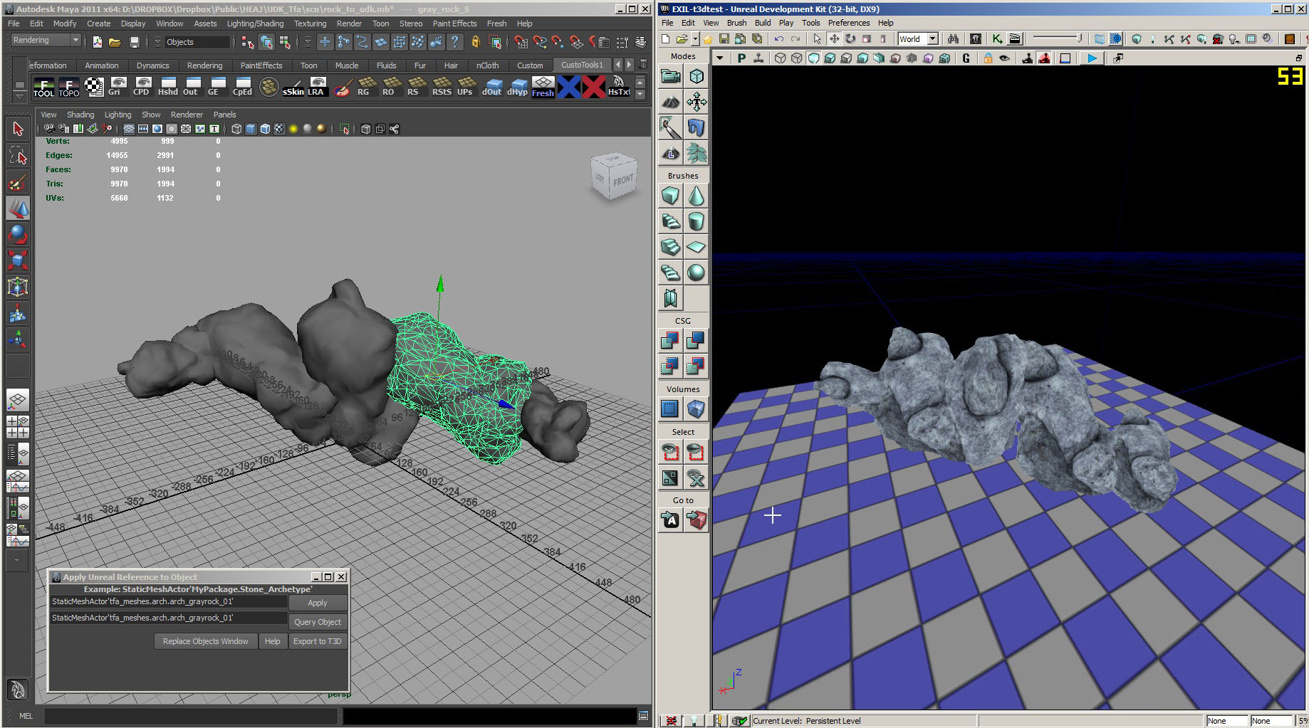Adjust the UDK camera speed slider

click(1058, 38)
